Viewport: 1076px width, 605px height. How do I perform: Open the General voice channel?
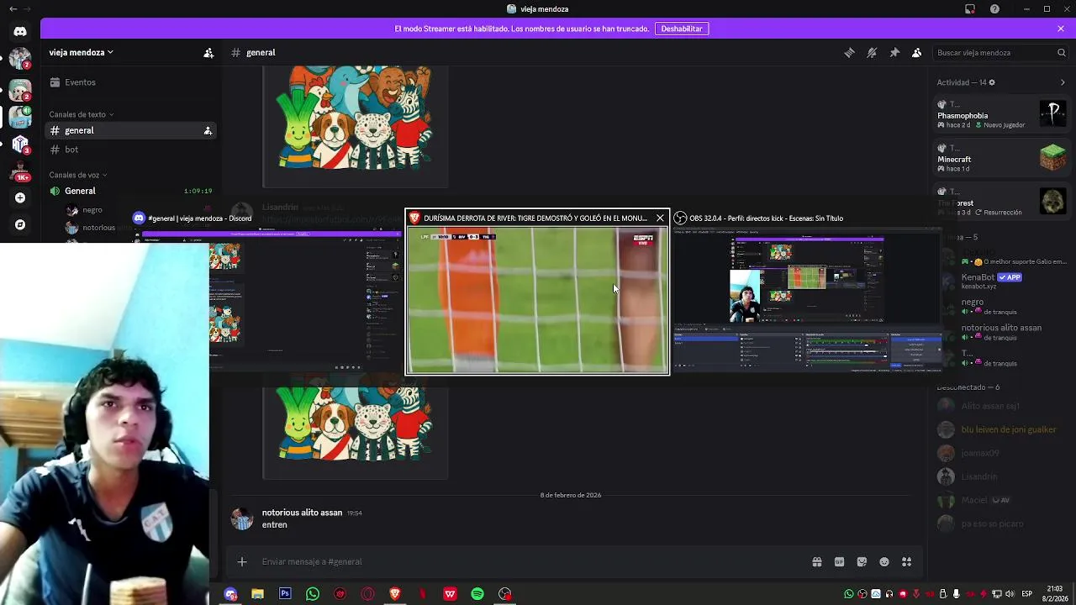129,191
